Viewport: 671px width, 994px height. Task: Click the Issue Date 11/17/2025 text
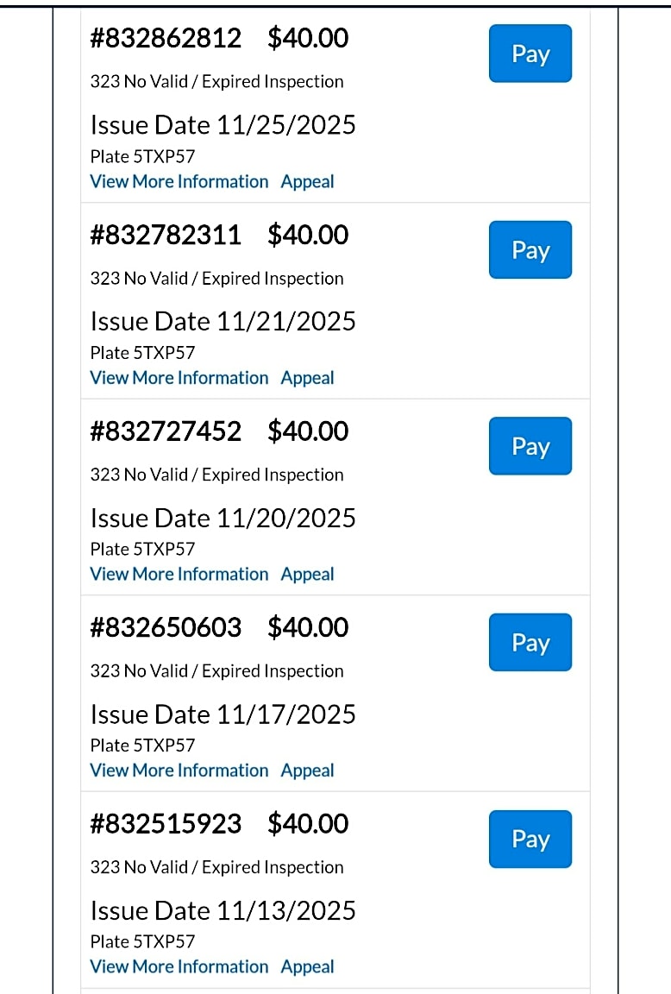[223, 714]
